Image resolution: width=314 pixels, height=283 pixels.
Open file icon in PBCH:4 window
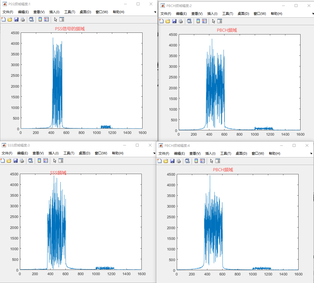[166, 161]
